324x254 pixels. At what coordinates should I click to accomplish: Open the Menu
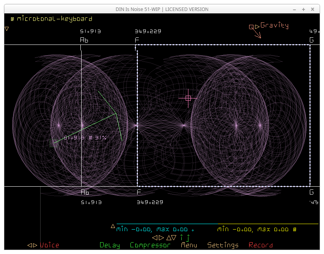tap(189, 245)
